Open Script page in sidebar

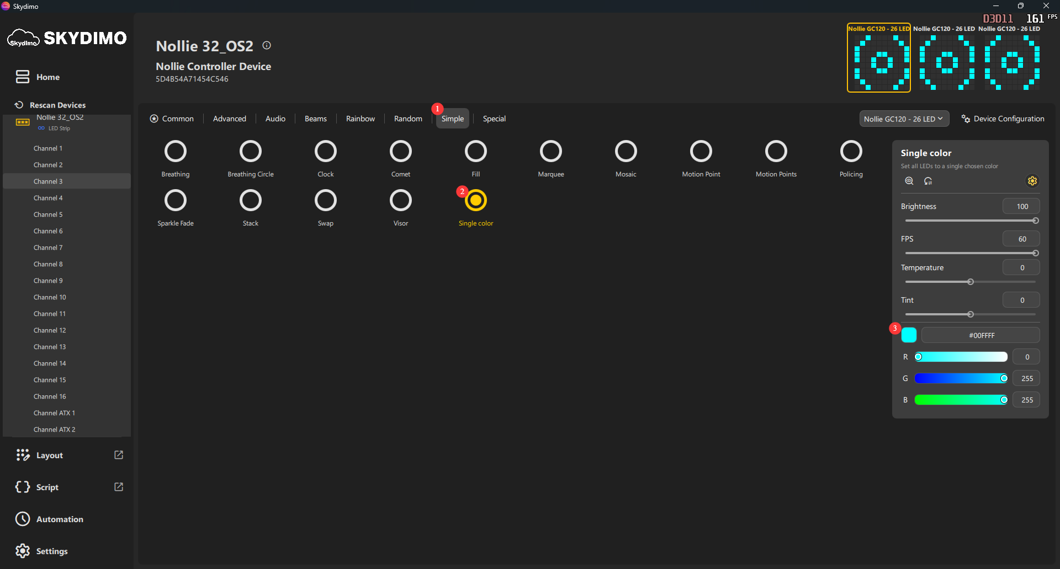[x=37, y=487]
